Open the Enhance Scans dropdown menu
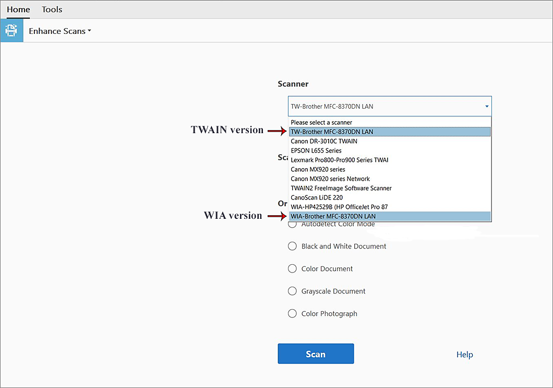553x388 pixels. pyautogui.click(x=59, y=31)
